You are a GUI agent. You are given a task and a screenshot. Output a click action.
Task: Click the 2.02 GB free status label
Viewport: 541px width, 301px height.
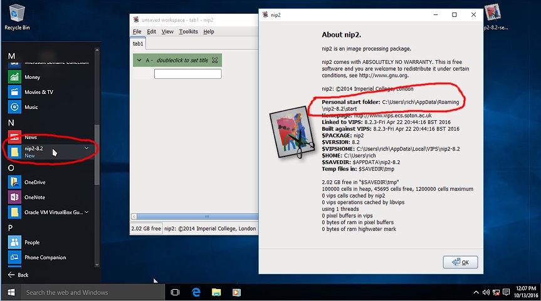pyautogui.click(x=146, y=228)
